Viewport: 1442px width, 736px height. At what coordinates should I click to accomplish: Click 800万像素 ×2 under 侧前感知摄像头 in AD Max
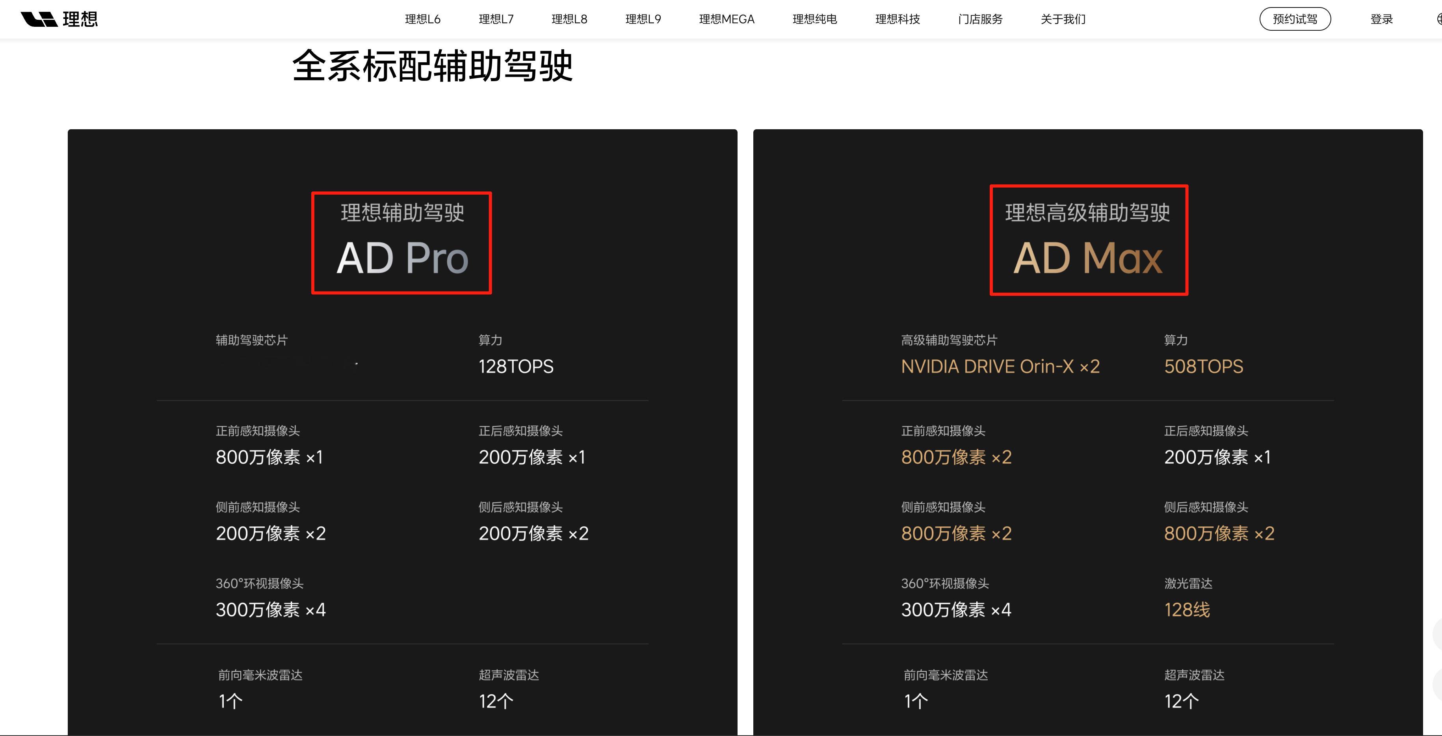pos(956,533)
